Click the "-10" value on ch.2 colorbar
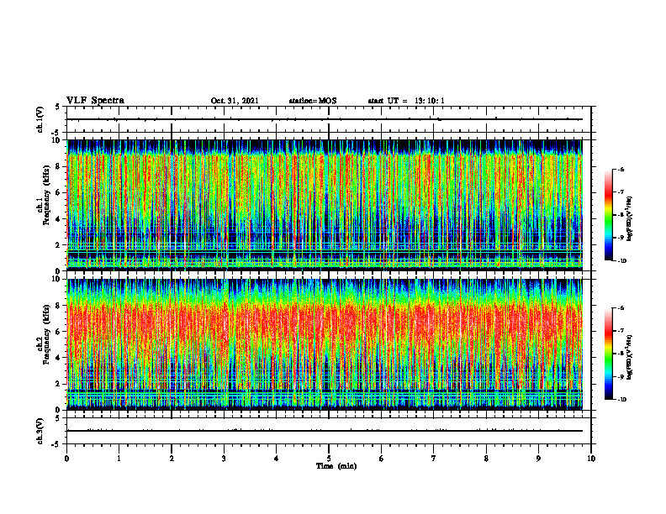Image resolution: width=666 pixels, height=514 pixels. tap(622, 400)
